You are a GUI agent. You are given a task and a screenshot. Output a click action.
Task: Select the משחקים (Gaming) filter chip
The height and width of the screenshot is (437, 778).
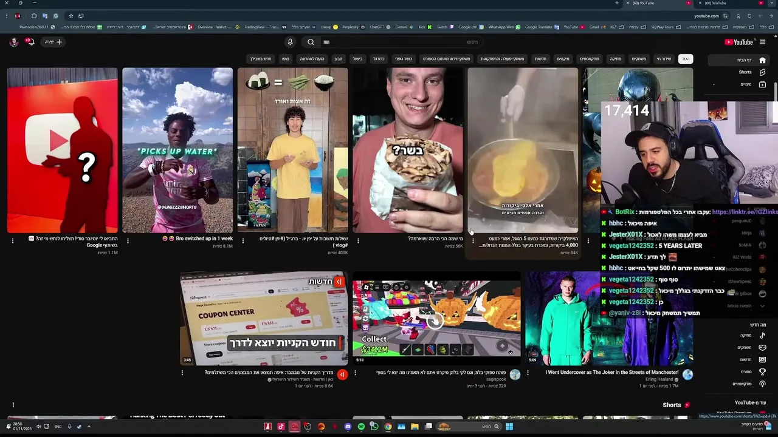pyautogui.click(x=639, y=59)
